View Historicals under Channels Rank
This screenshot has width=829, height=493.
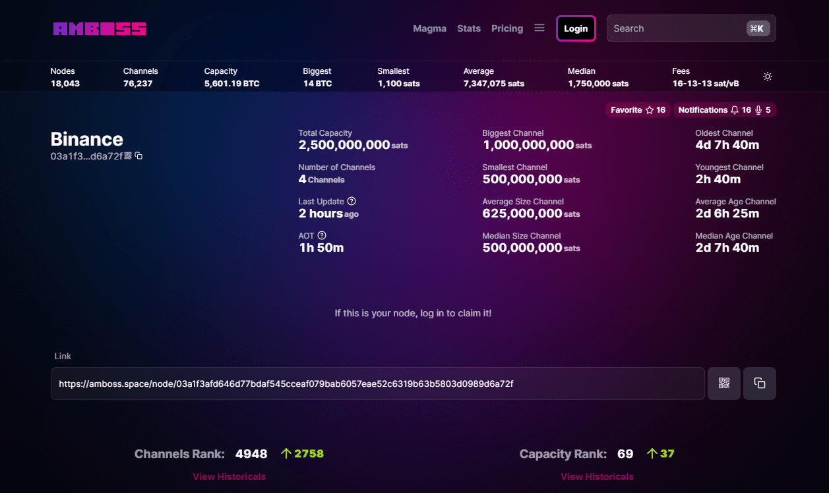(x=229, y=476)
